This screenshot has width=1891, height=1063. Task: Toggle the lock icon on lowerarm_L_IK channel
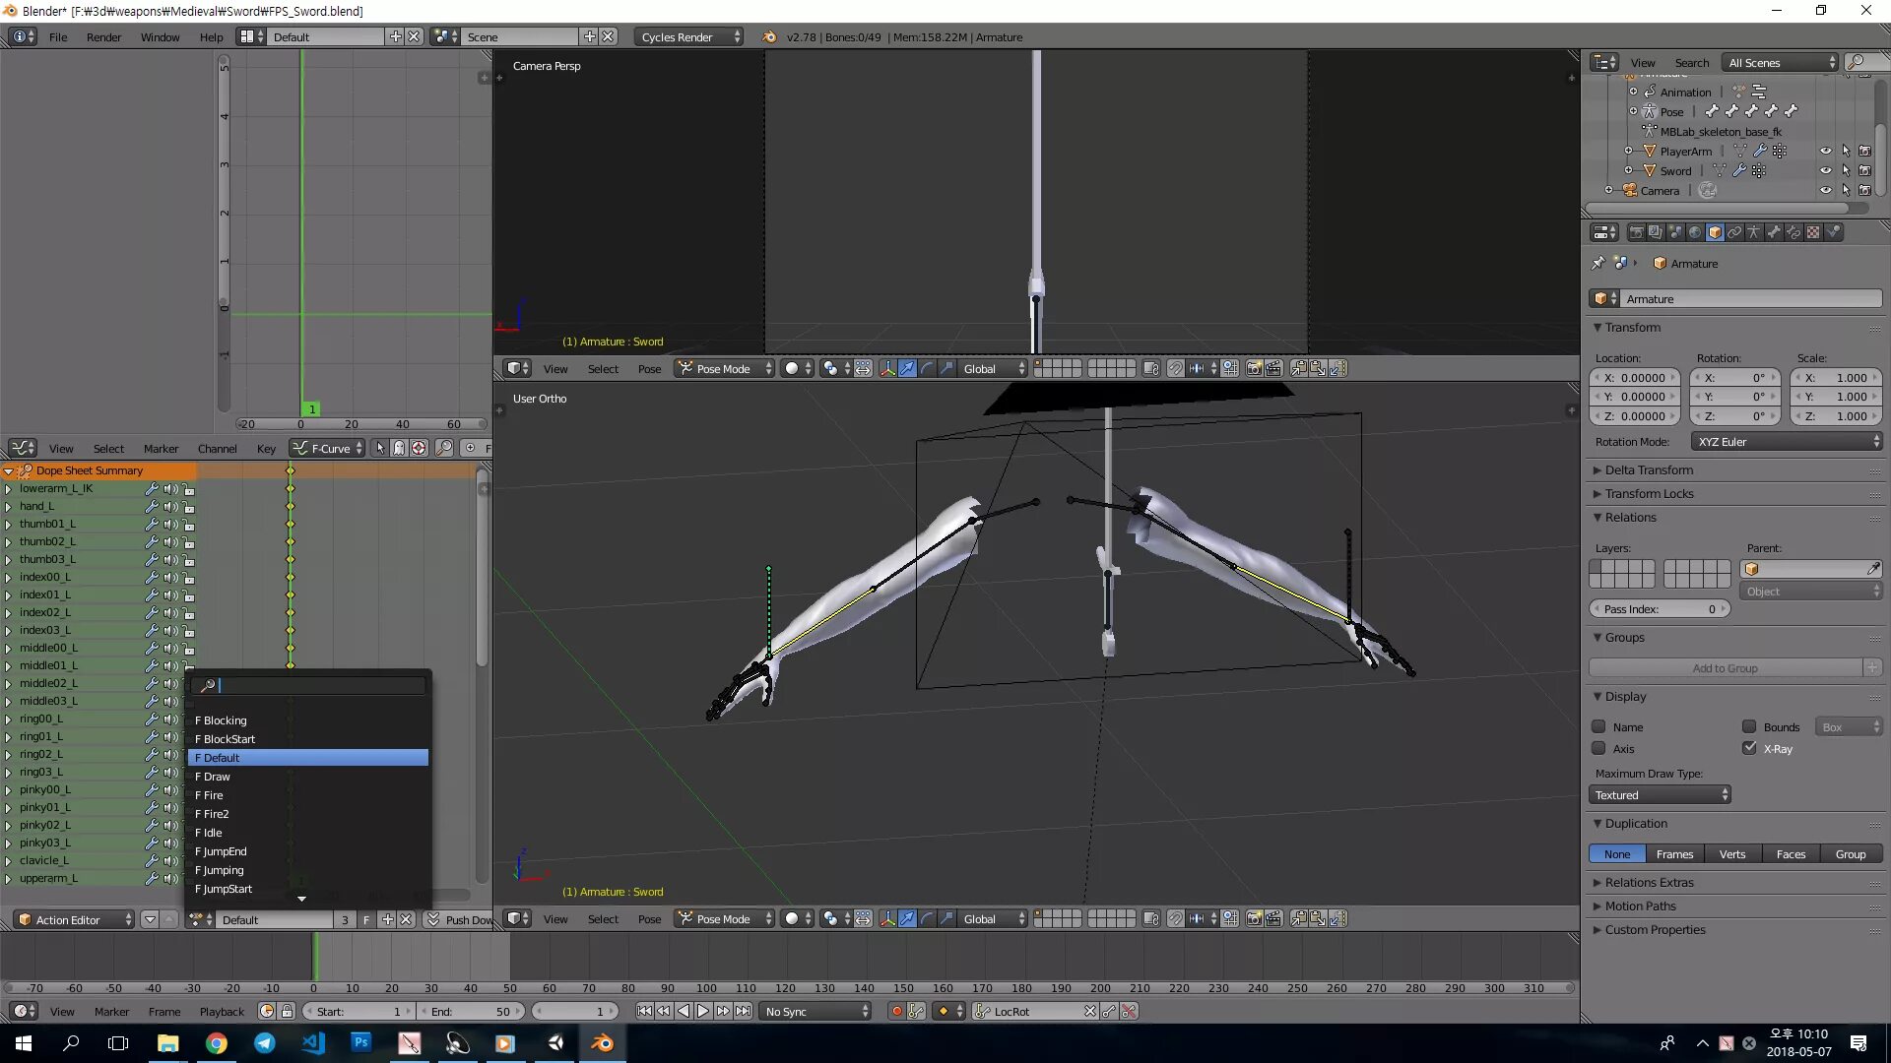189,488
